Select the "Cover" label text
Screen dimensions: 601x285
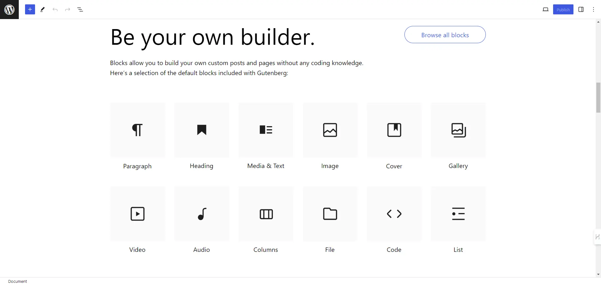pyautogui.click(x=394, y=166)
